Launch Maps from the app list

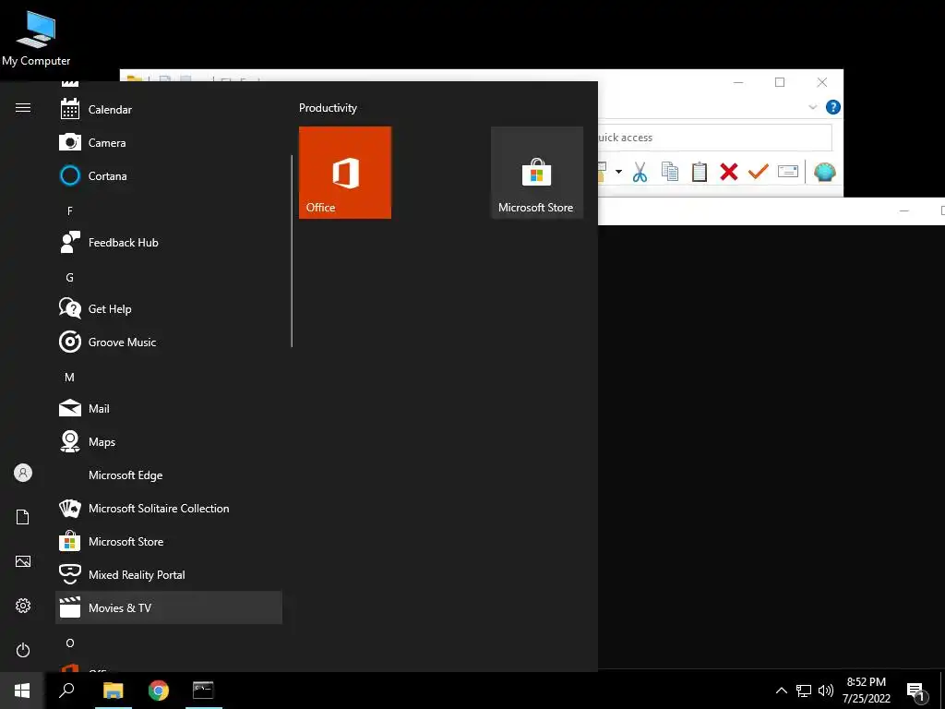[x=169, y=442]
